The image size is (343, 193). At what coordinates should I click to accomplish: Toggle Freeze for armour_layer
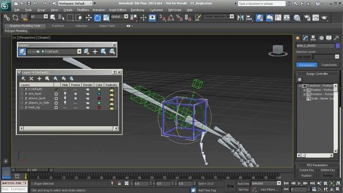click(x=76, y=99)
